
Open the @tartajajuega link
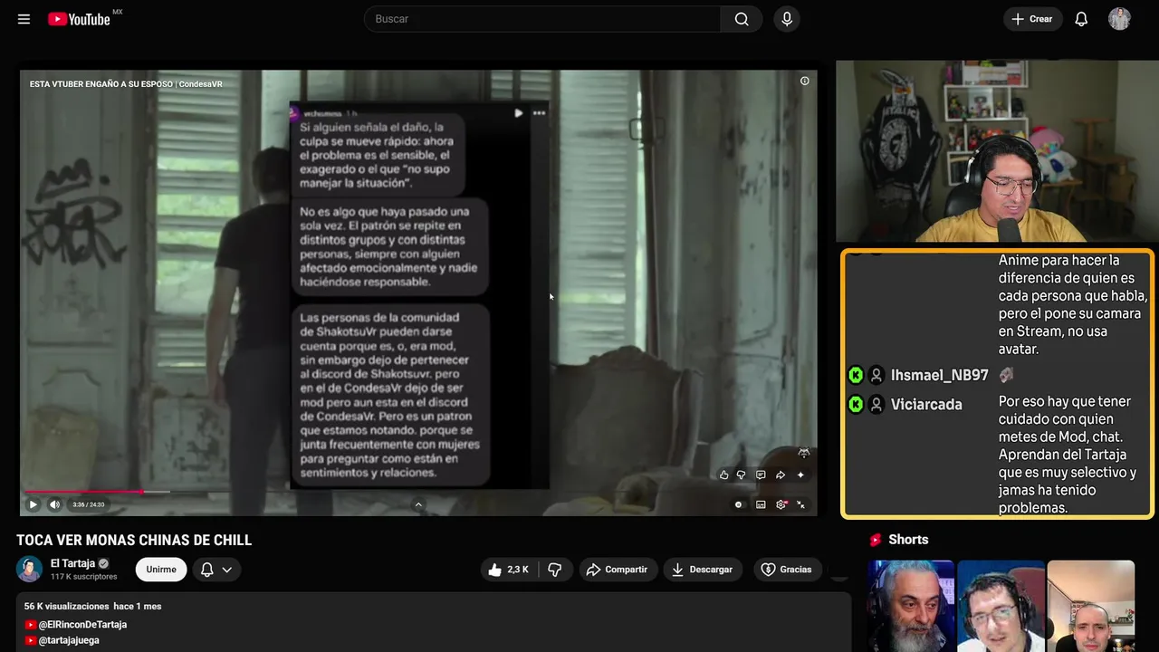[69, 640]
